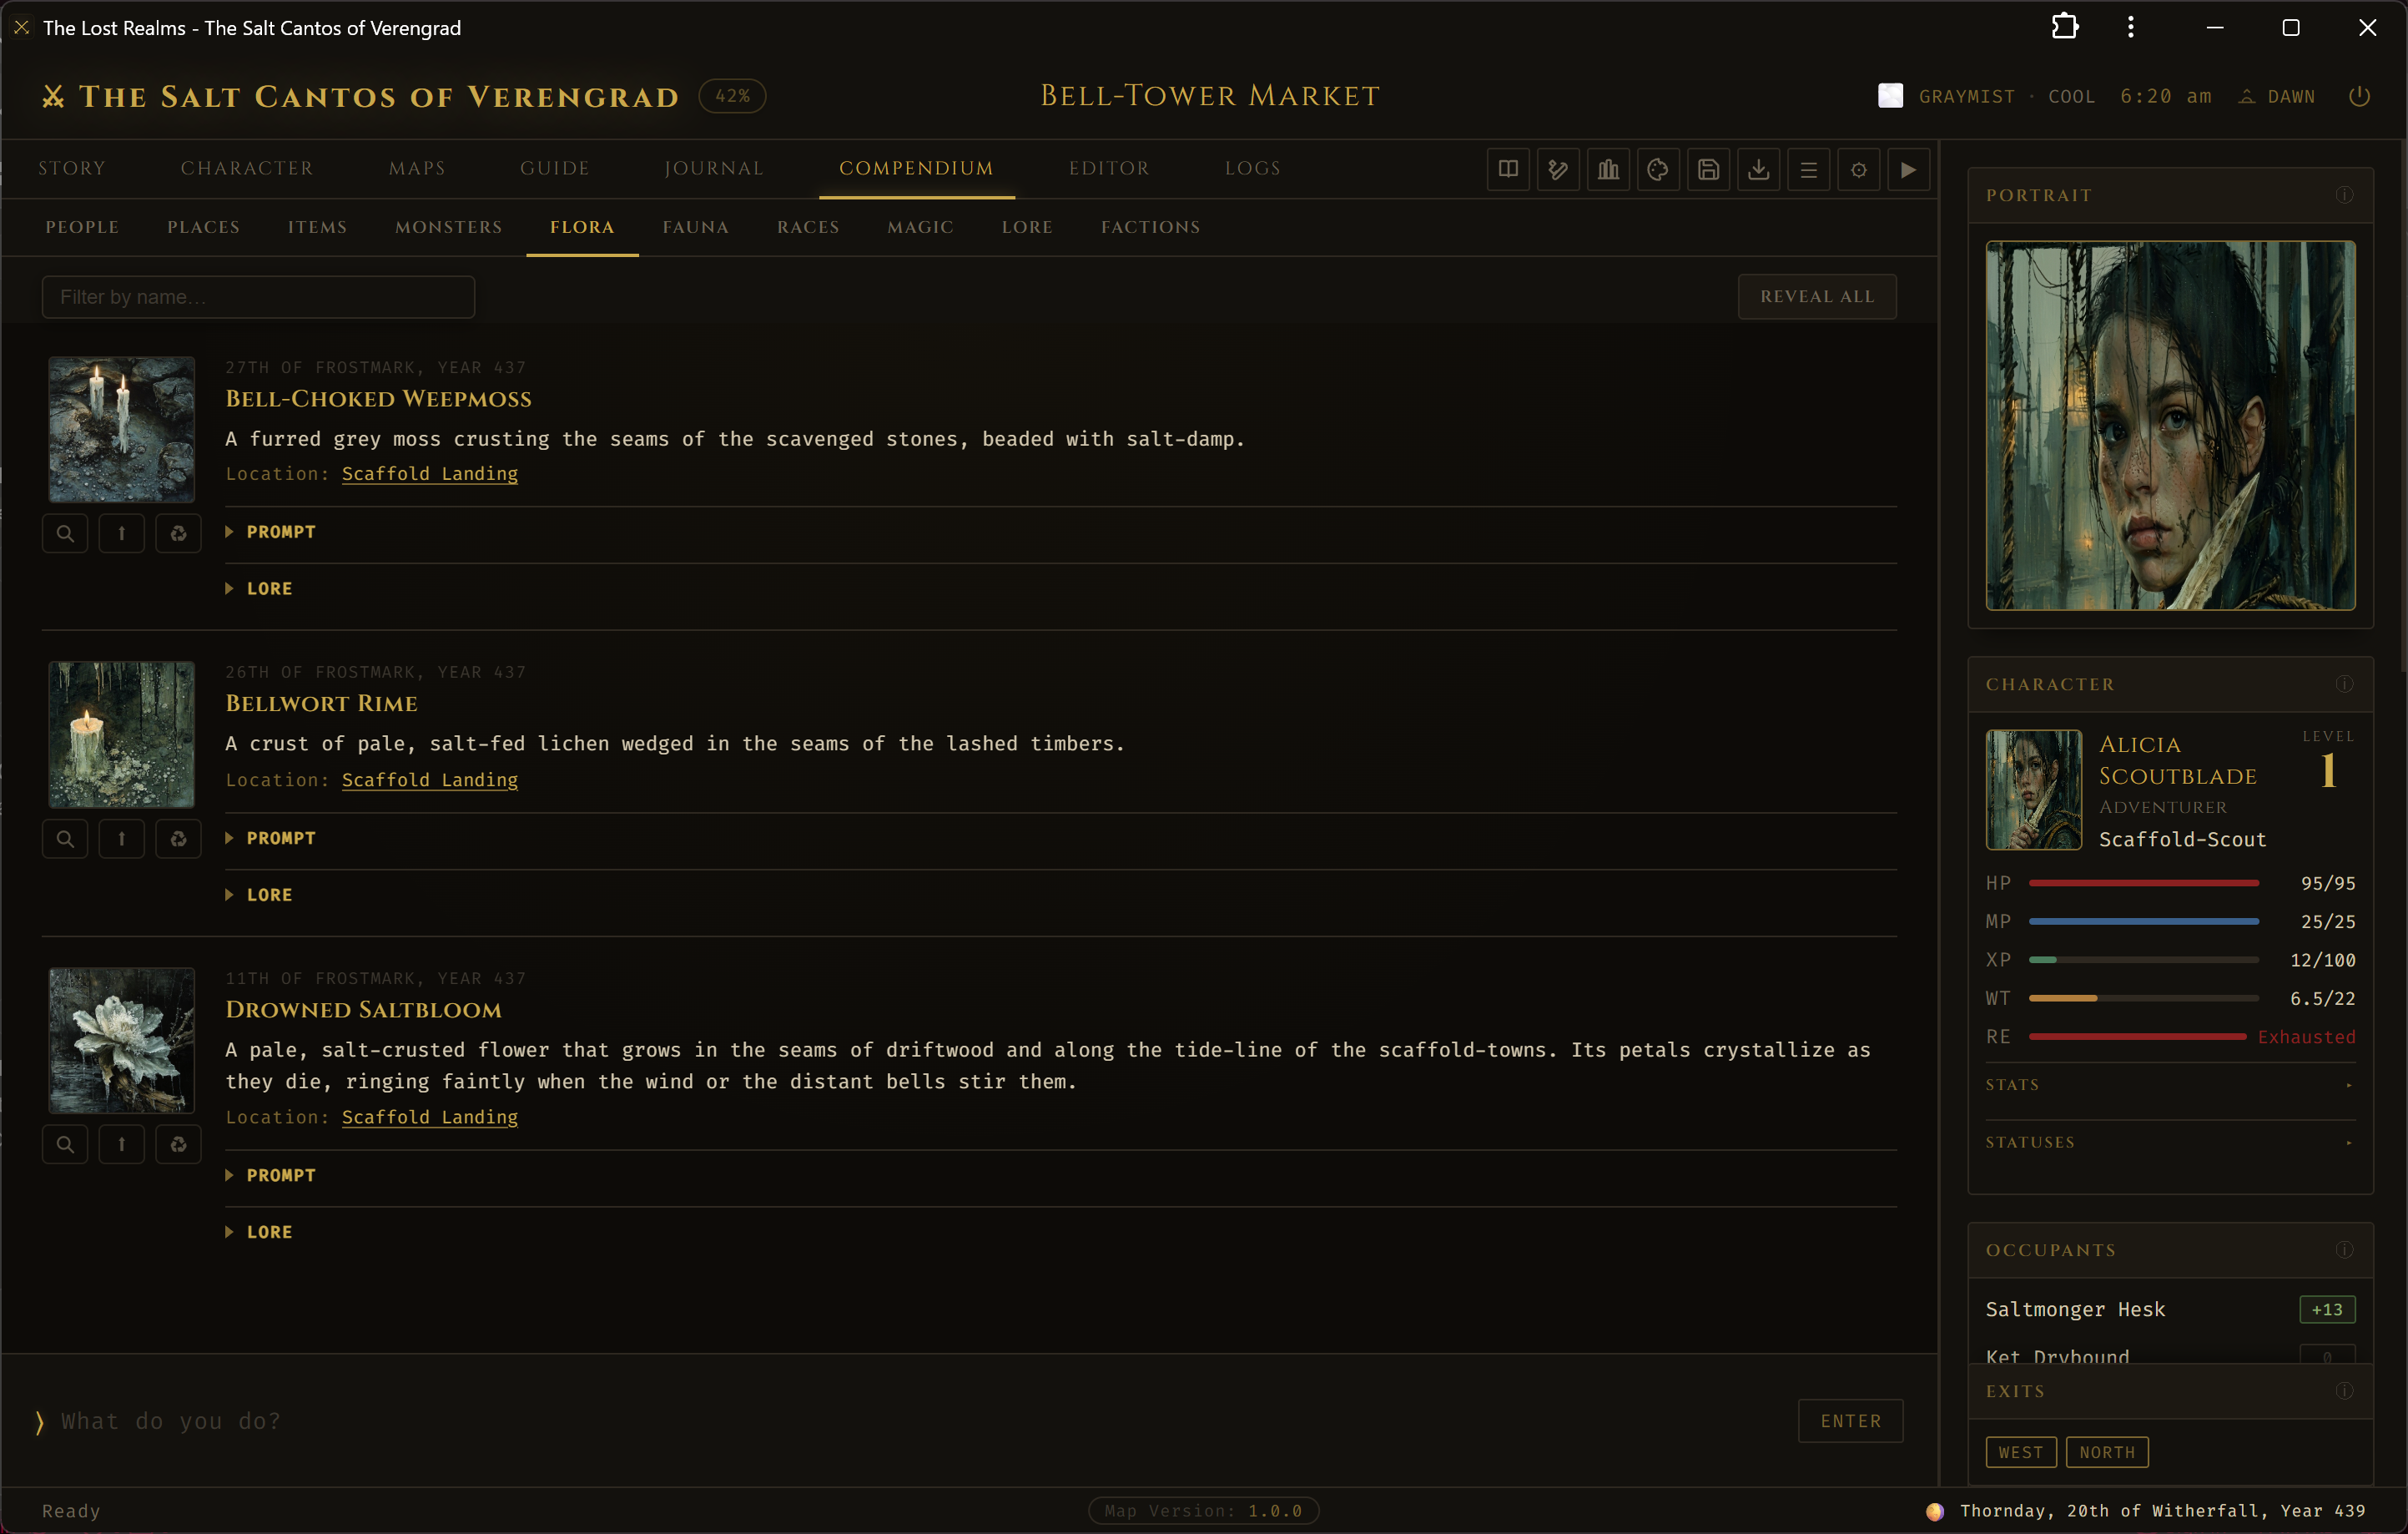This screenshot has width=2408, height=1534.
Task: Follow Scaffold Landing link under Bellwort Rime
Action: tap(430, 779)
